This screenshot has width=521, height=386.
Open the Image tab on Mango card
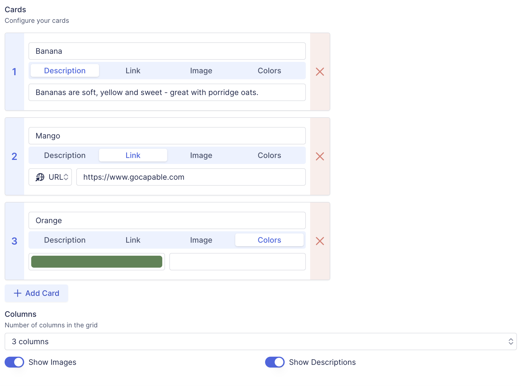pos(201,155)
